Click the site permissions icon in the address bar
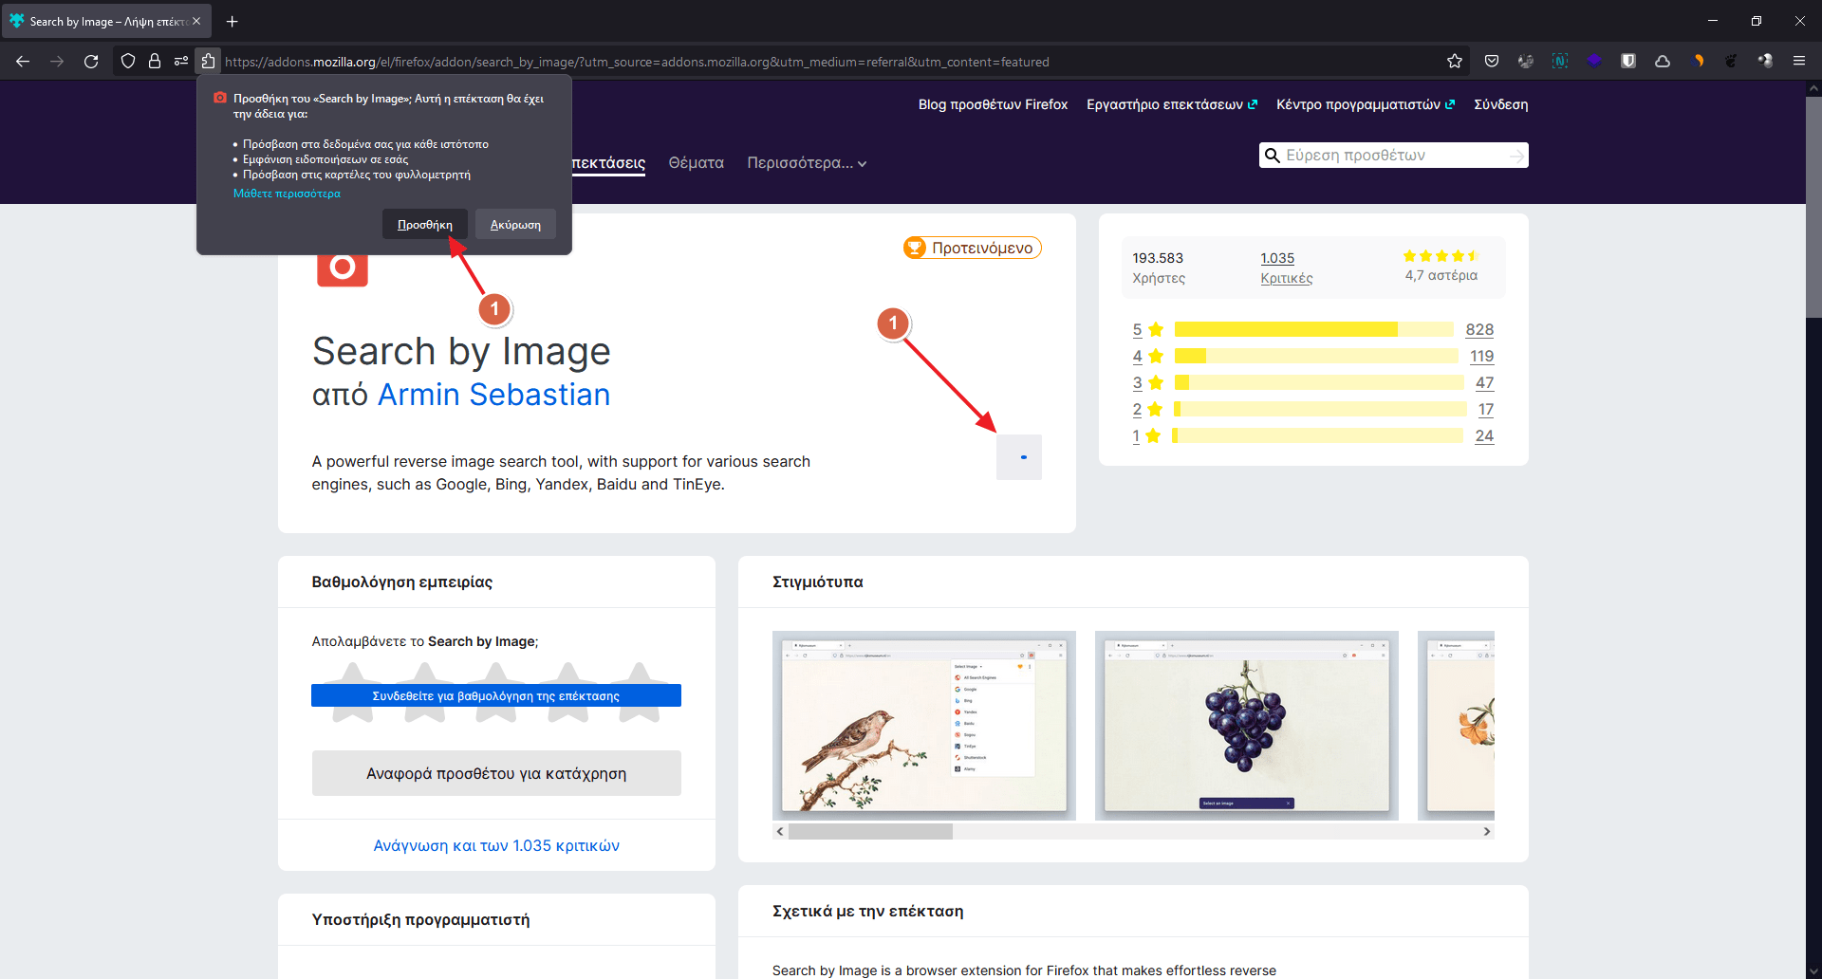 pyautogui.click(x=181, y=61)
